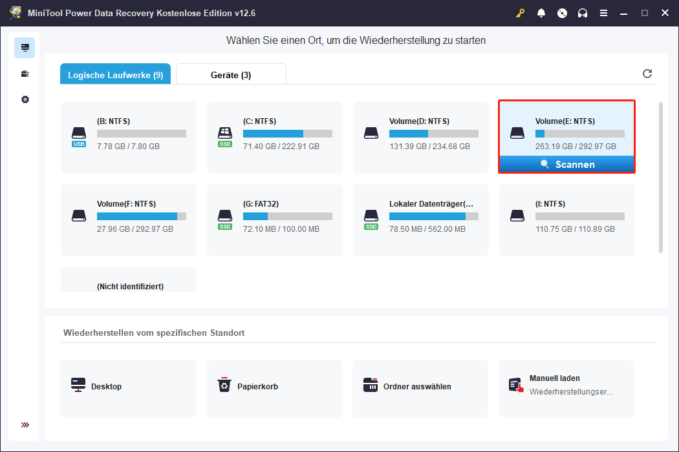
Task: Open the notifications bell icon
Action: coord(541,13)
